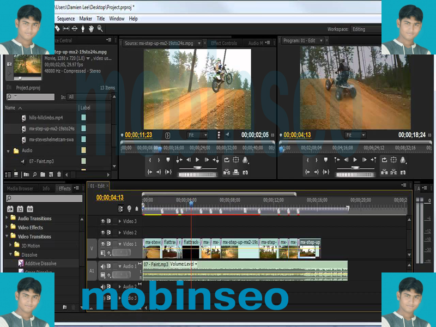Click the mx-step-up-mx2 clip label color swatch
Image resolution: width=436 pixels, height=327 pixels.
(x=83, y=129)
